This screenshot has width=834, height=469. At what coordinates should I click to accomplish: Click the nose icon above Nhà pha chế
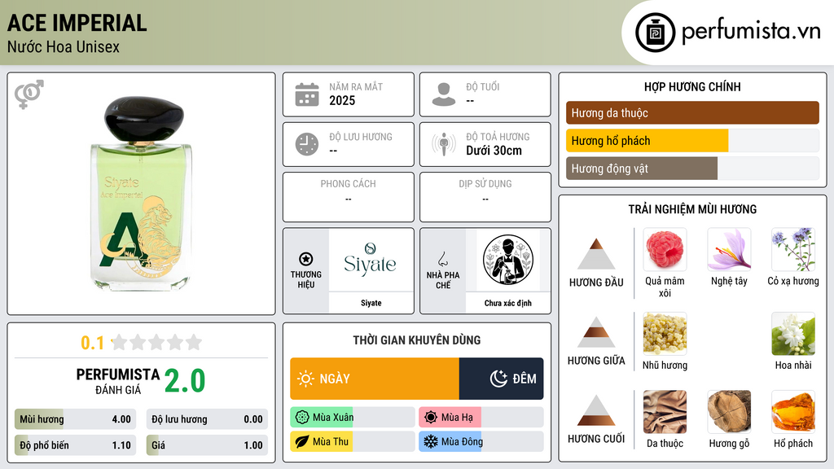point(442,259)
